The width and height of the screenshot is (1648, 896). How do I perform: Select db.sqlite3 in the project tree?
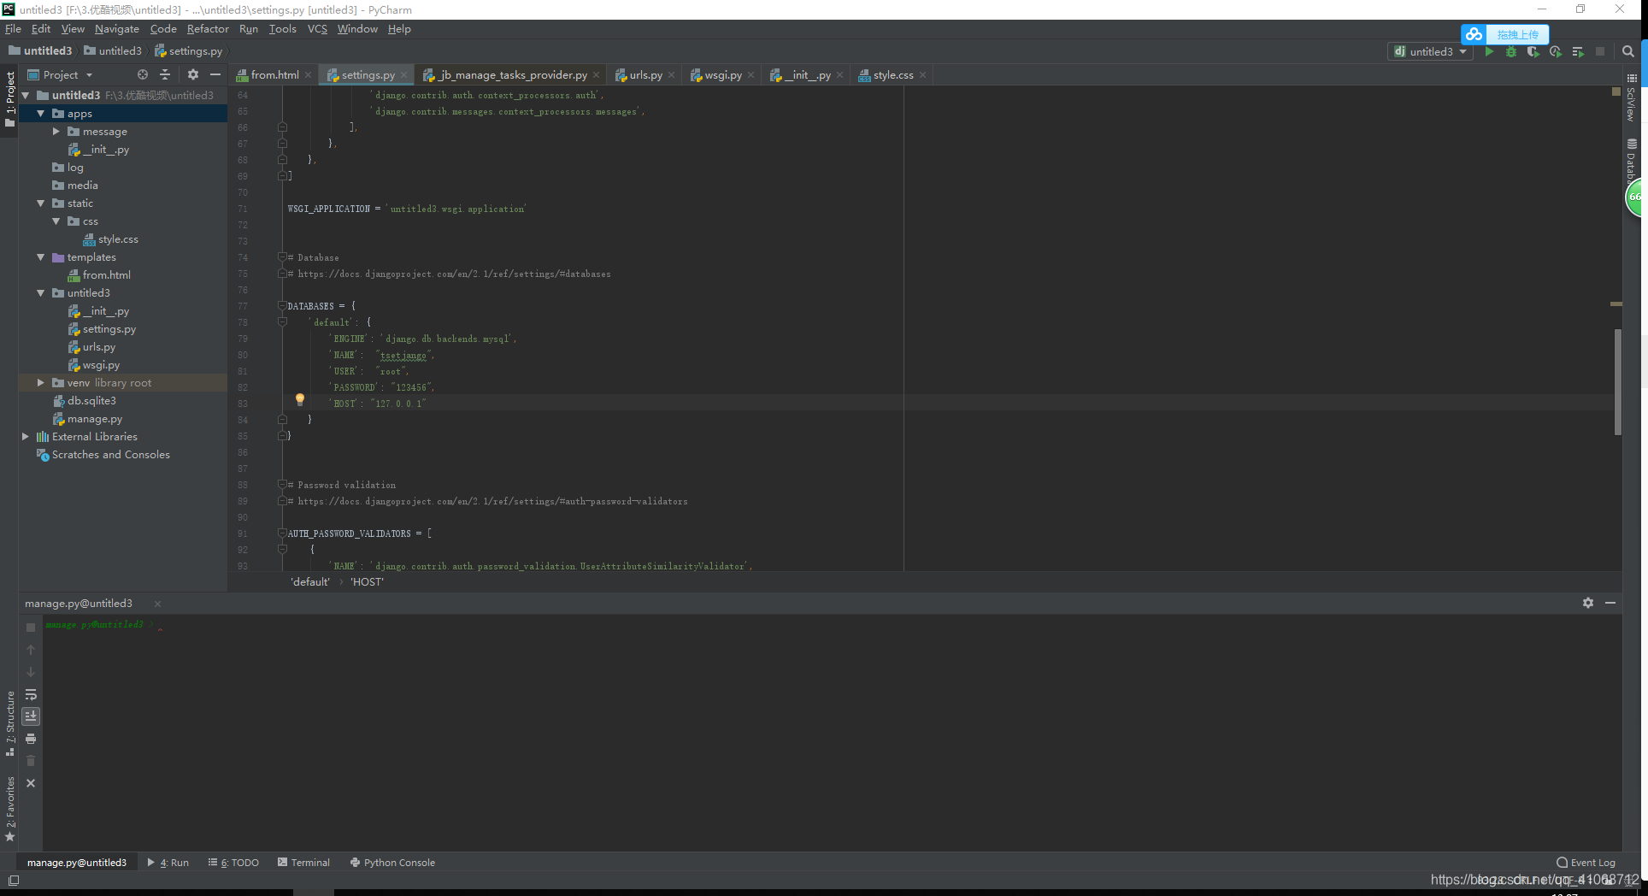(x=91, y=401)
